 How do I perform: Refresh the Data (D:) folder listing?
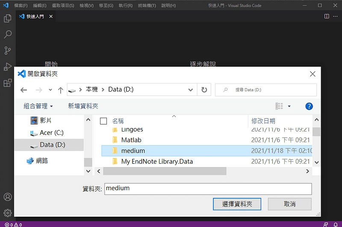point(204,90)
